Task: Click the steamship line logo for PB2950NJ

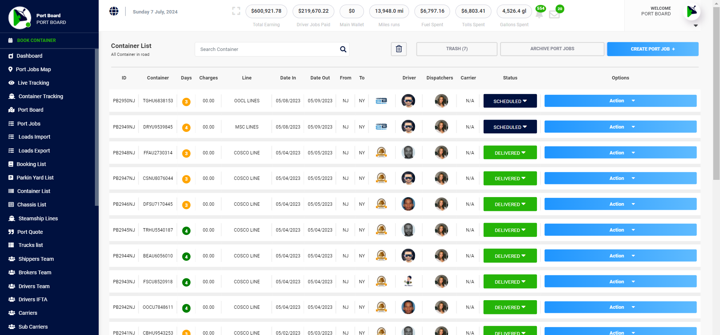Action: tap(381, 101)
